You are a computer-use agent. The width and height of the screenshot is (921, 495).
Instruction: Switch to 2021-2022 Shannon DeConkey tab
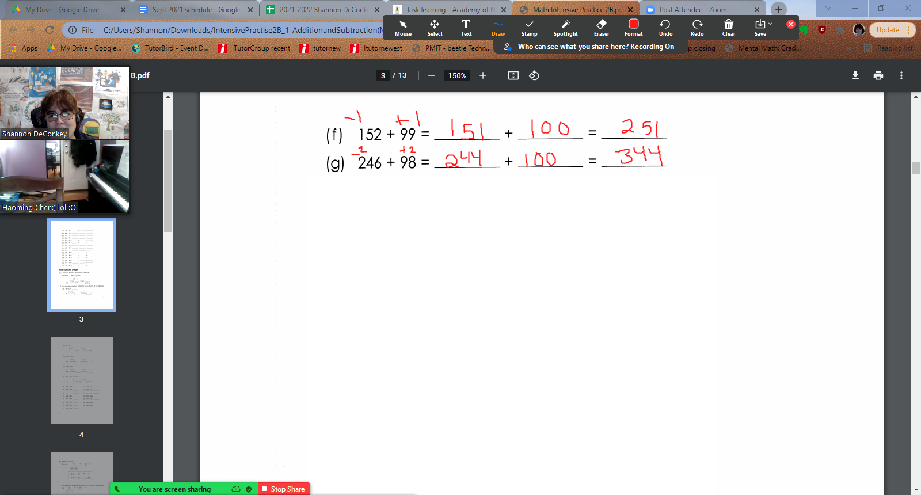pos(324,9)
